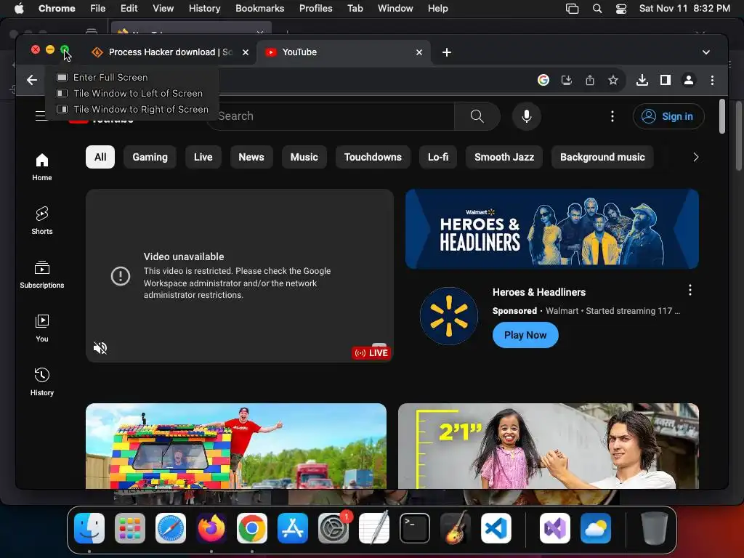
Task: Open the You section in sidebar
Action: pos(41,328)
